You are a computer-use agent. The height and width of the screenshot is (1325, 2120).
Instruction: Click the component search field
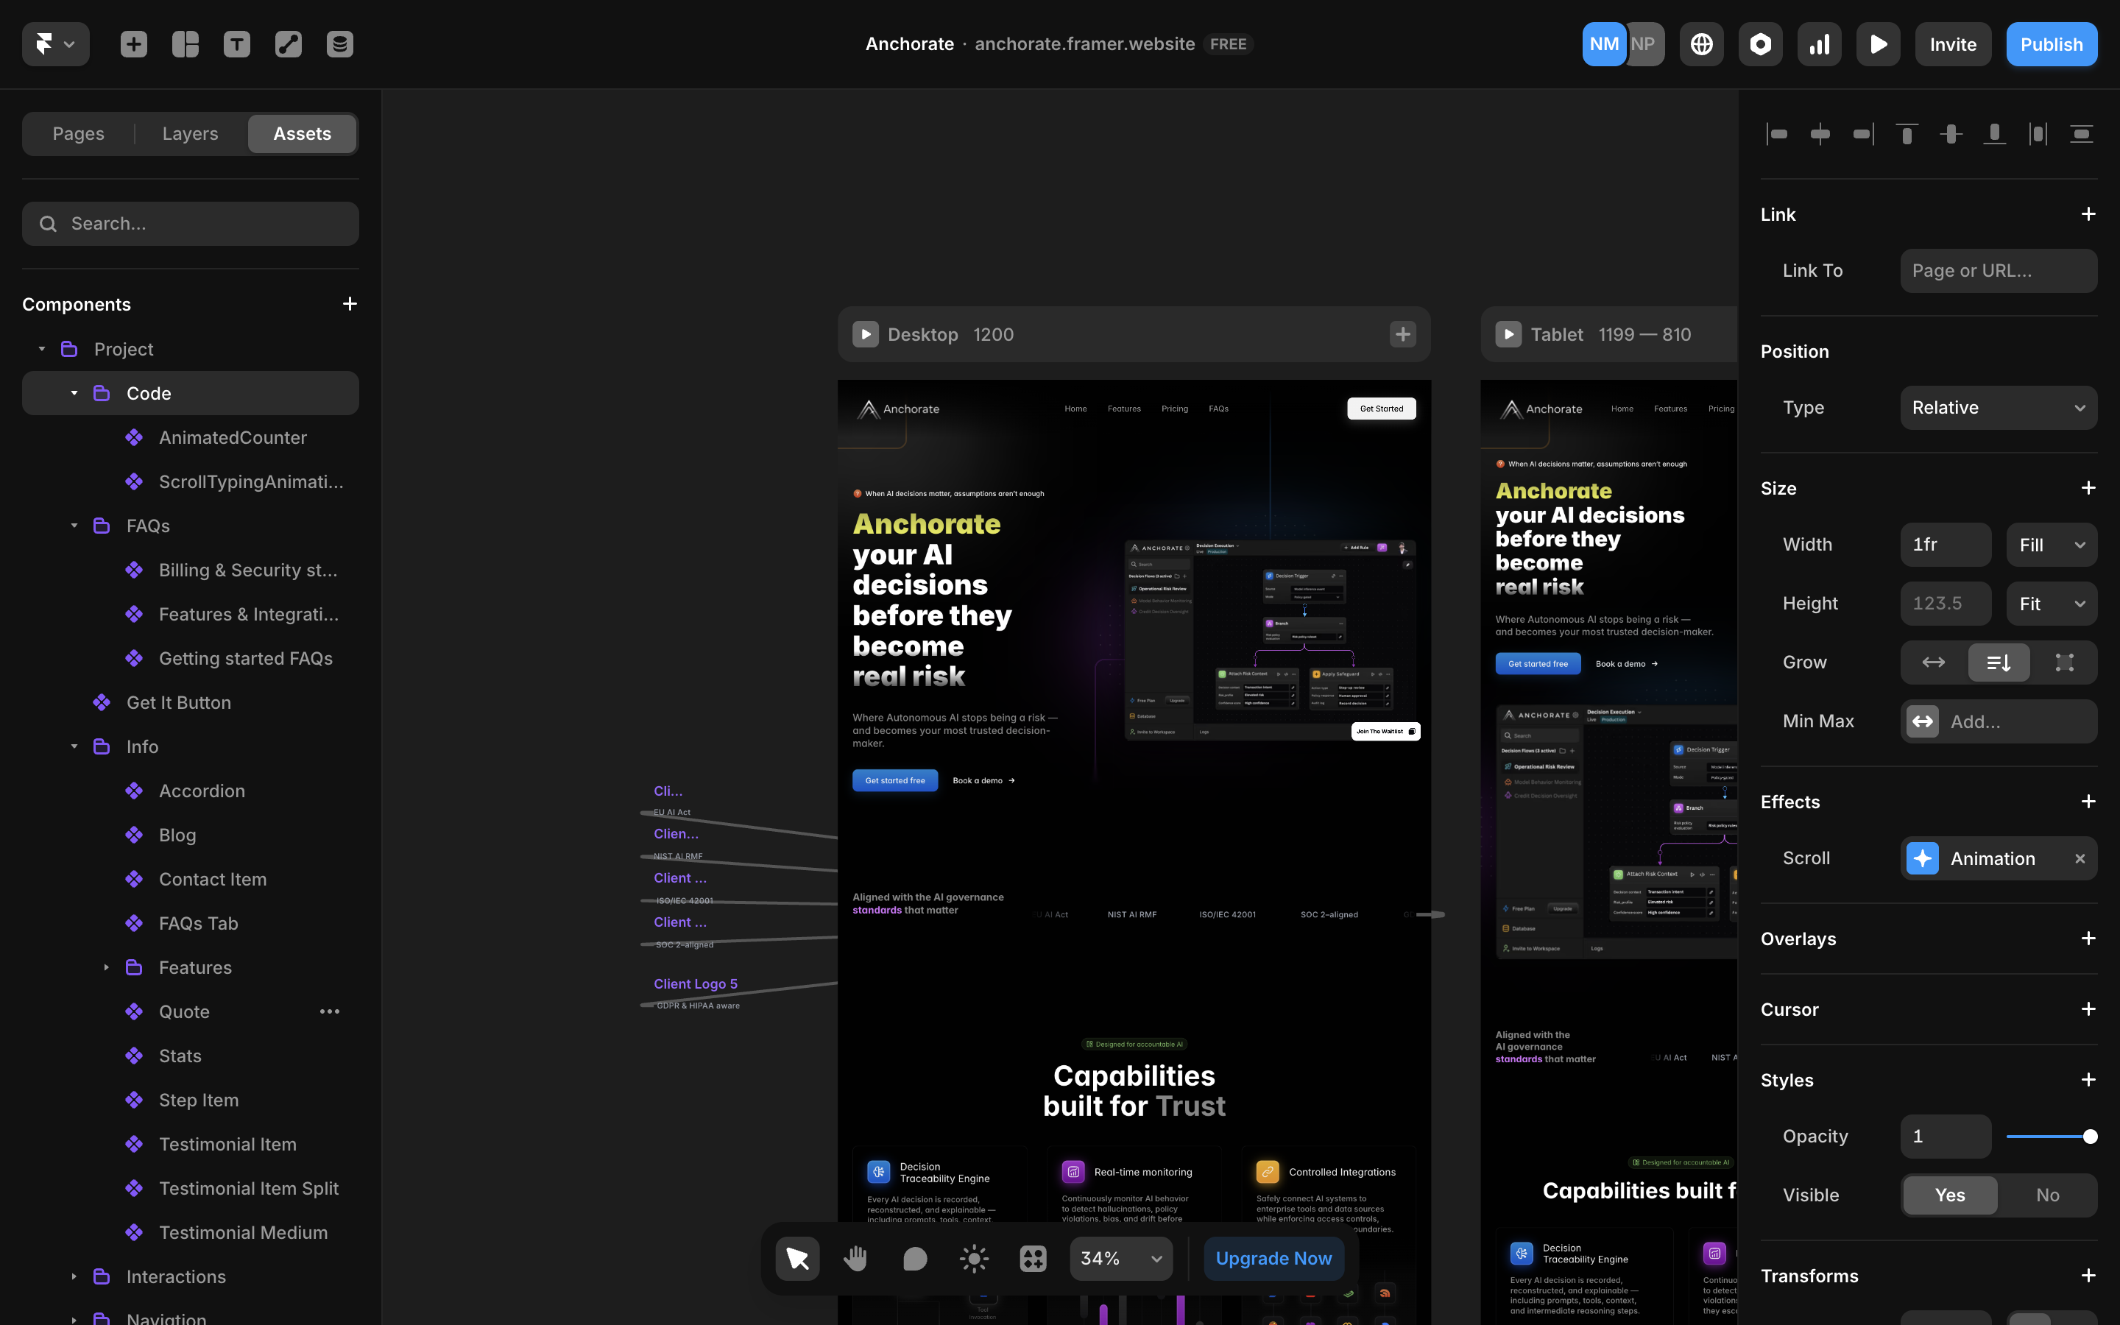(190, 224)
